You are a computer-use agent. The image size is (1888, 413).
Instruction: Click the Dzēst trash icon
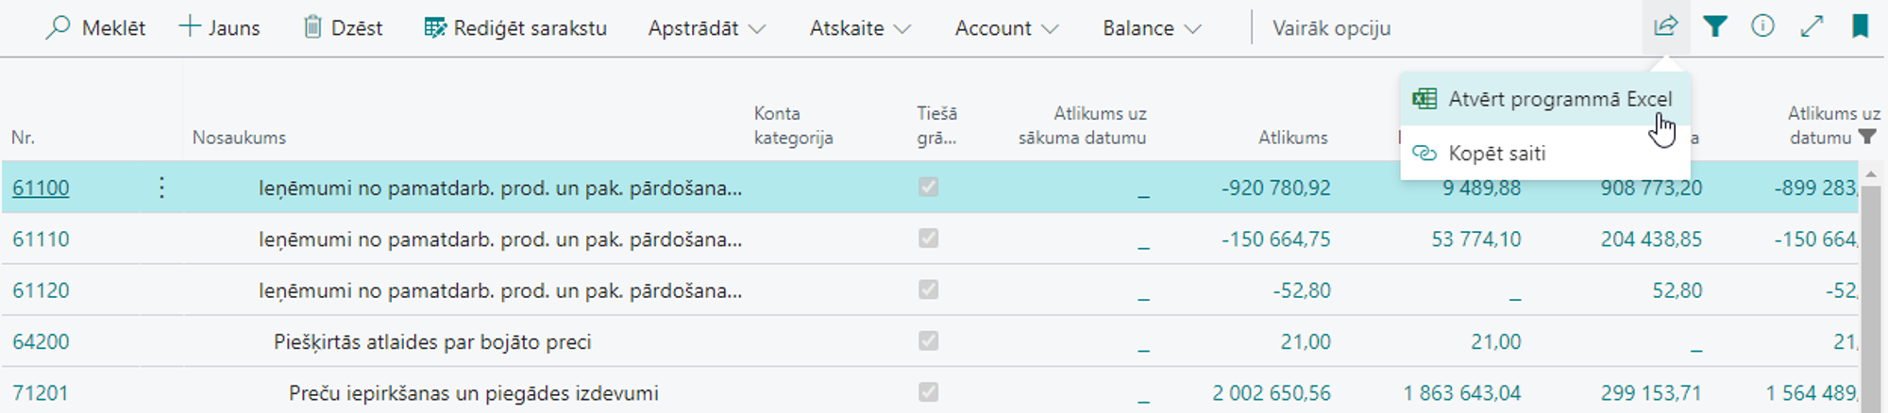pyautogui.click(x=312, y=26)
